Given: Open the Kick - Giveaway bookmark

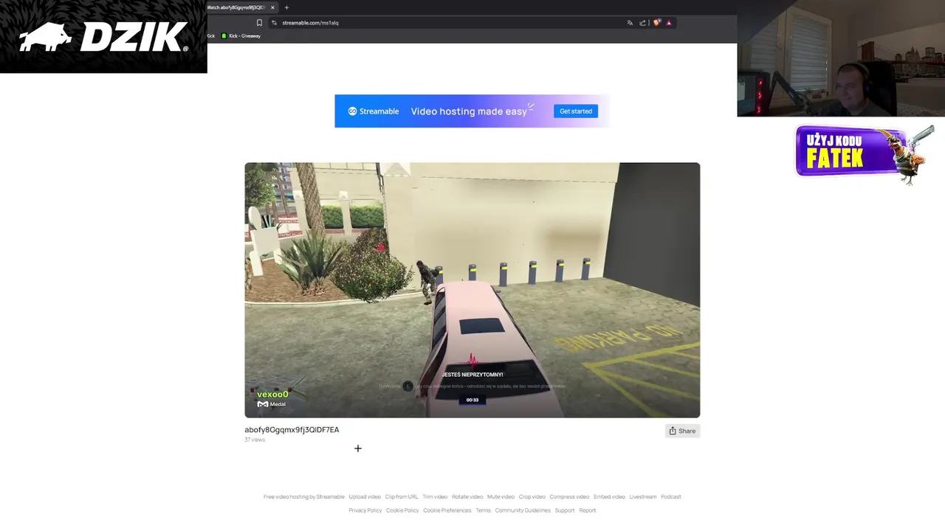Looking at the screenshot, I should coord(241,36).
